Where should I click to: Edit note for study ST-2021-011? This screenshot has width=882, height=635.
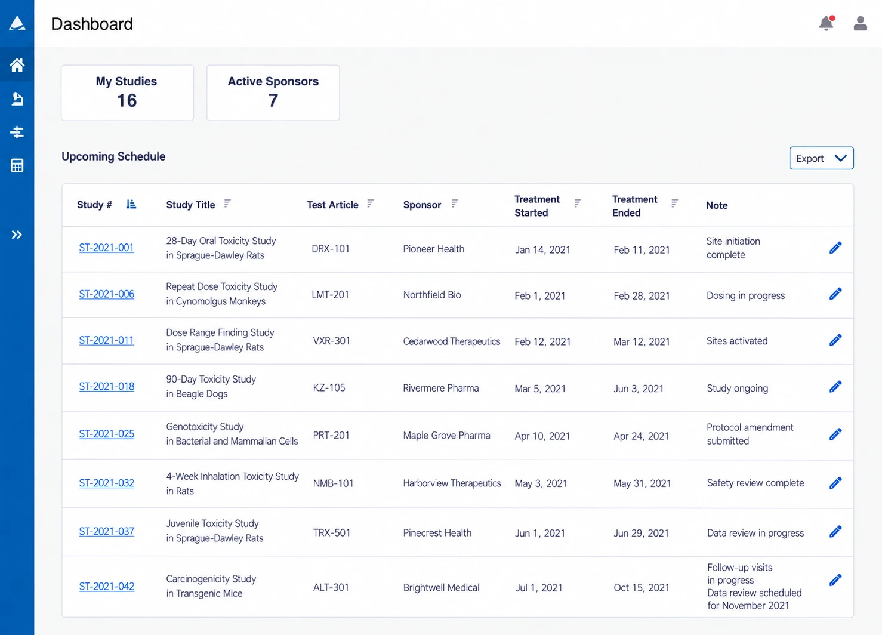(835, 340)
